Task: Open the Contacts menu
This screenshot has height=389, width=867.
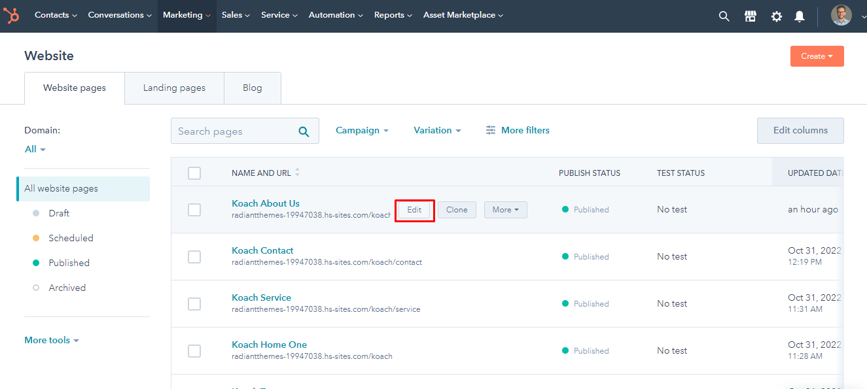Action: pyautogui.click(x=56, y=15)
